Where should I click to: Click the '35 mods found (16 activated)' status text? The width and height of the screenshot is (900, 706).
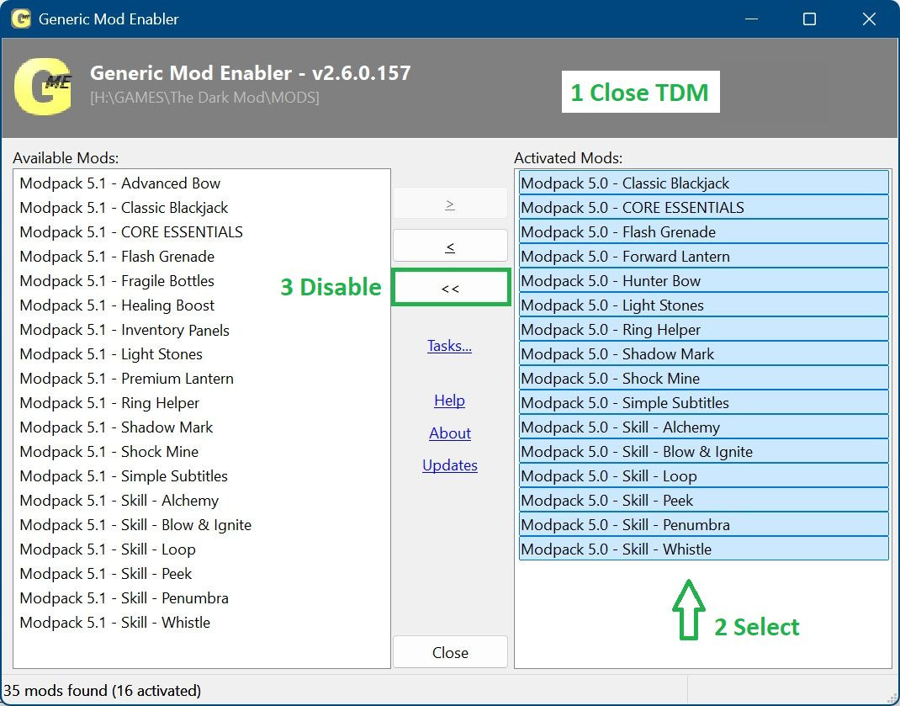coord(102,690)
